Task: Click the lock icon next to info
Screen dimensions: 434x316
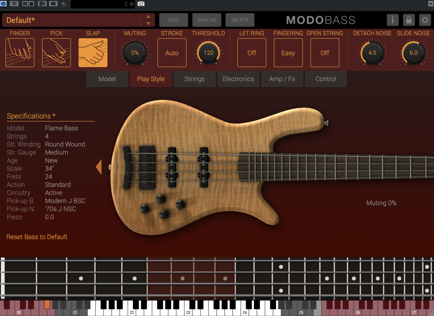Action: point(409,20)
